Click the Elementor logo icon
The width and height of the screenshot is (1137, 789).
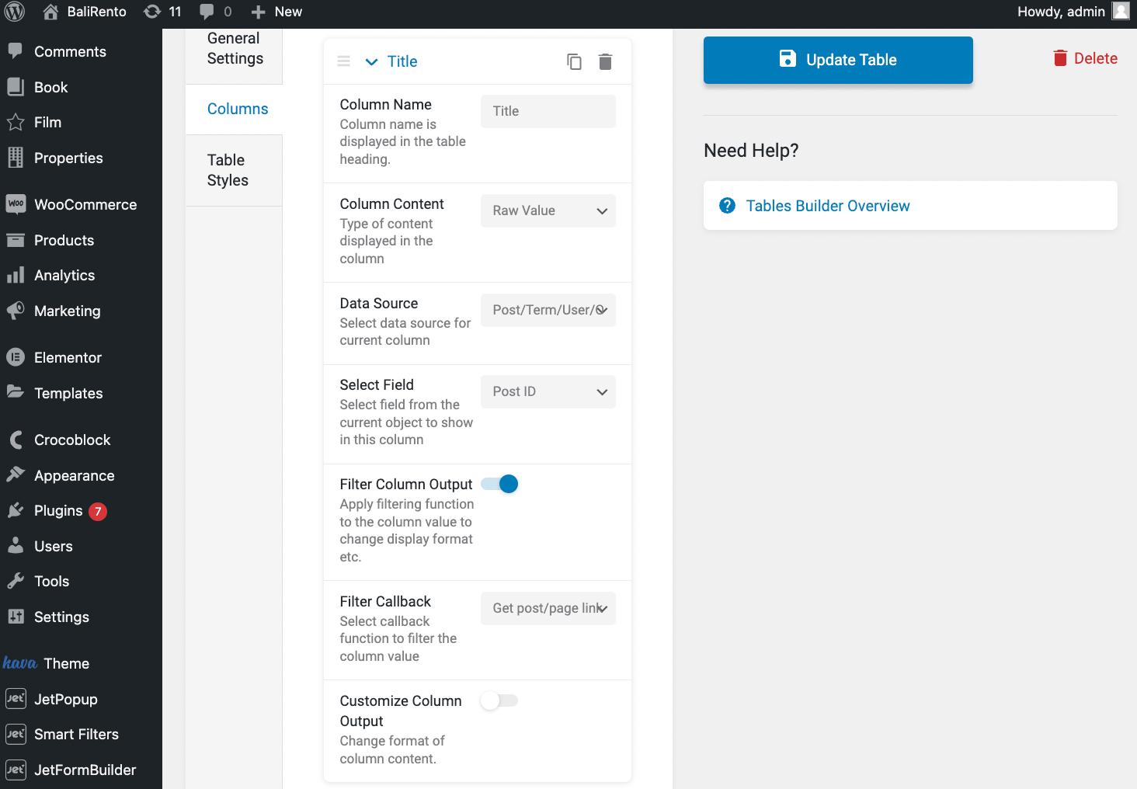15,357
